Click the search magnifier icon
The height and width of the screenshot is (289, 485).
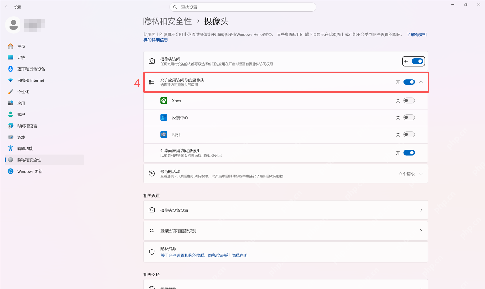[175, 7]
